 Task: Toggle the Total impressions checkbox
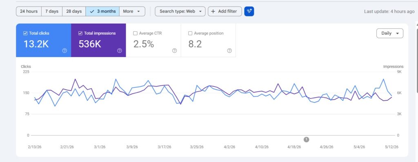pyautogui.click(x=80, y=33)
